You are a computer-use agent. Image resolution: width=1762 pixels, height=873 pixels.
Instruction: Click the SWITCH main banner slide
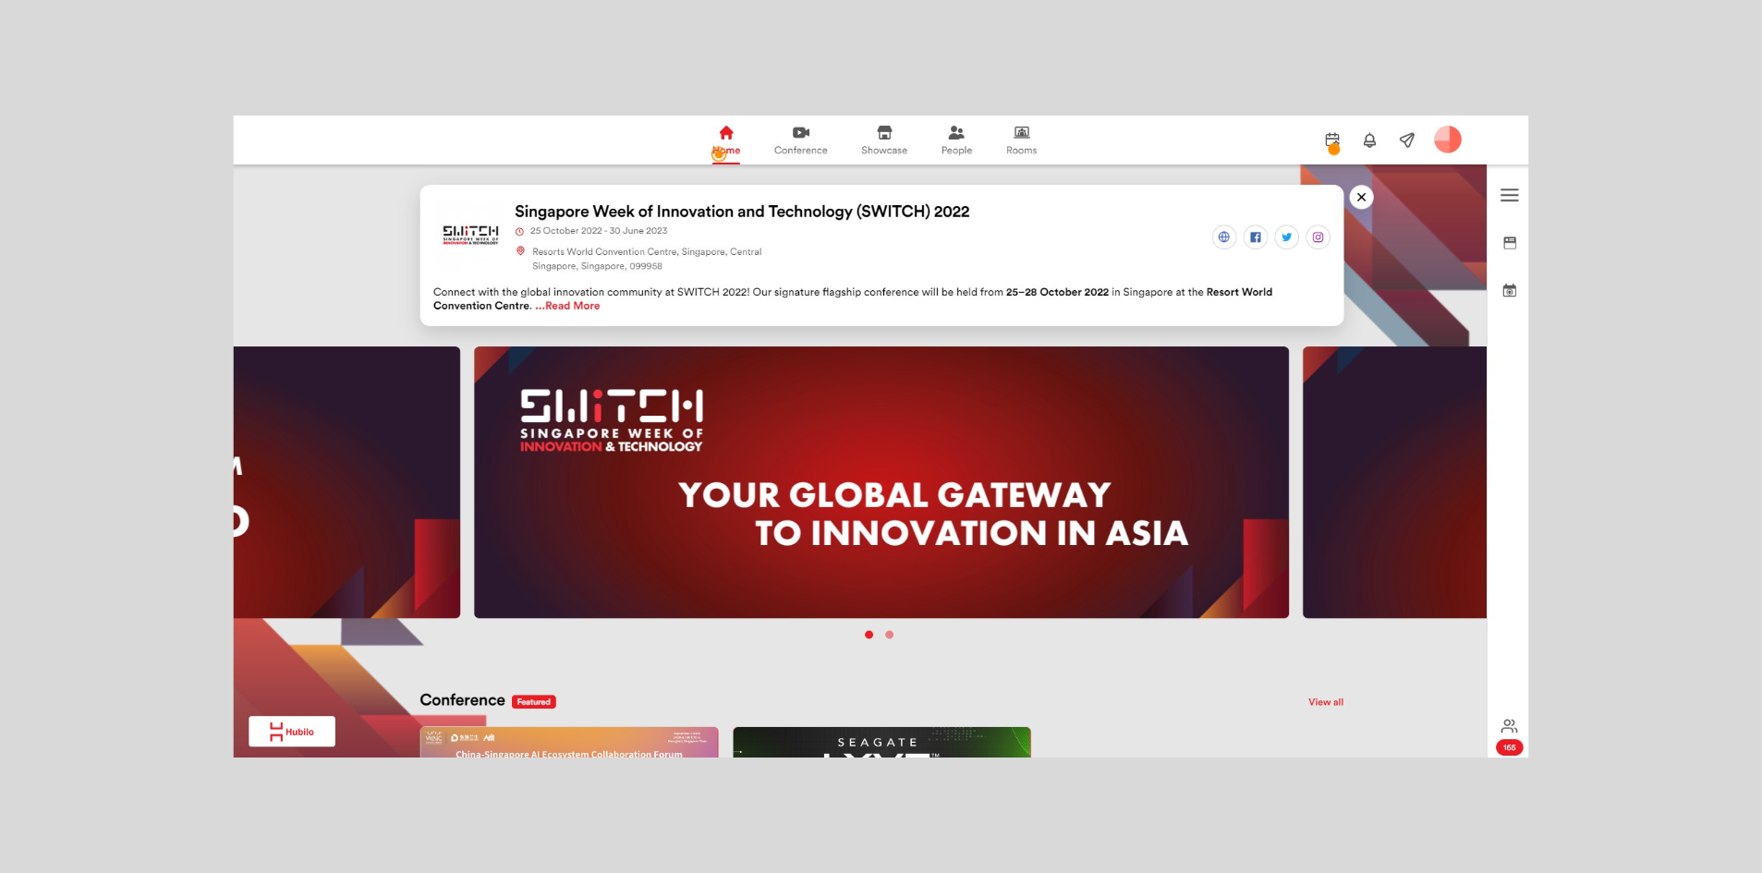tap(881, 482)
